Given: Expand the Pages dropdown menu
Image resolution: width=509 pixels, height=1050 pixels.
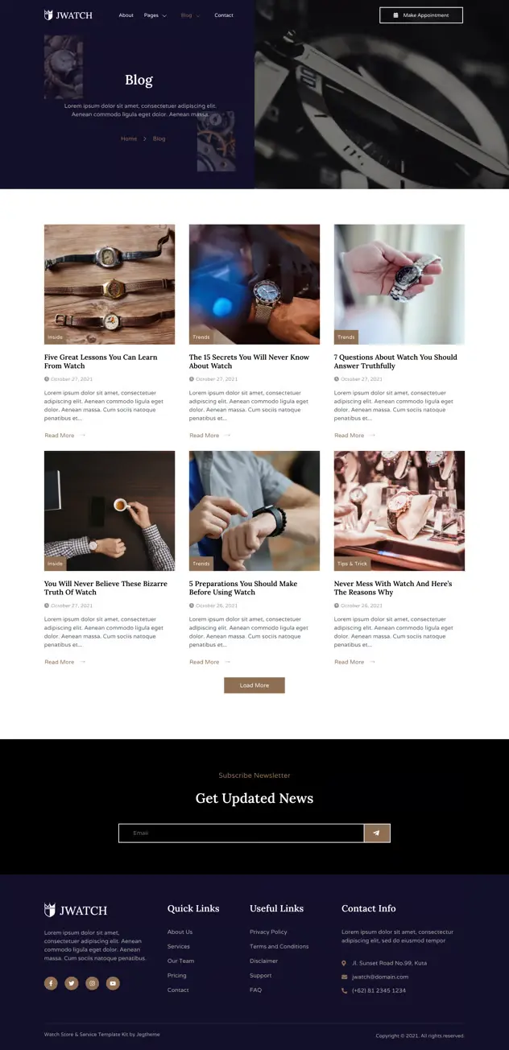Looking at the screenshot, I should 155,15.
